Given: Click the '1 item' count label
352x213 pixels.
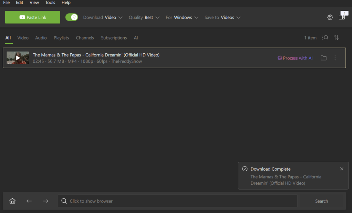Looking at the screenshot, I should (310, 38).
